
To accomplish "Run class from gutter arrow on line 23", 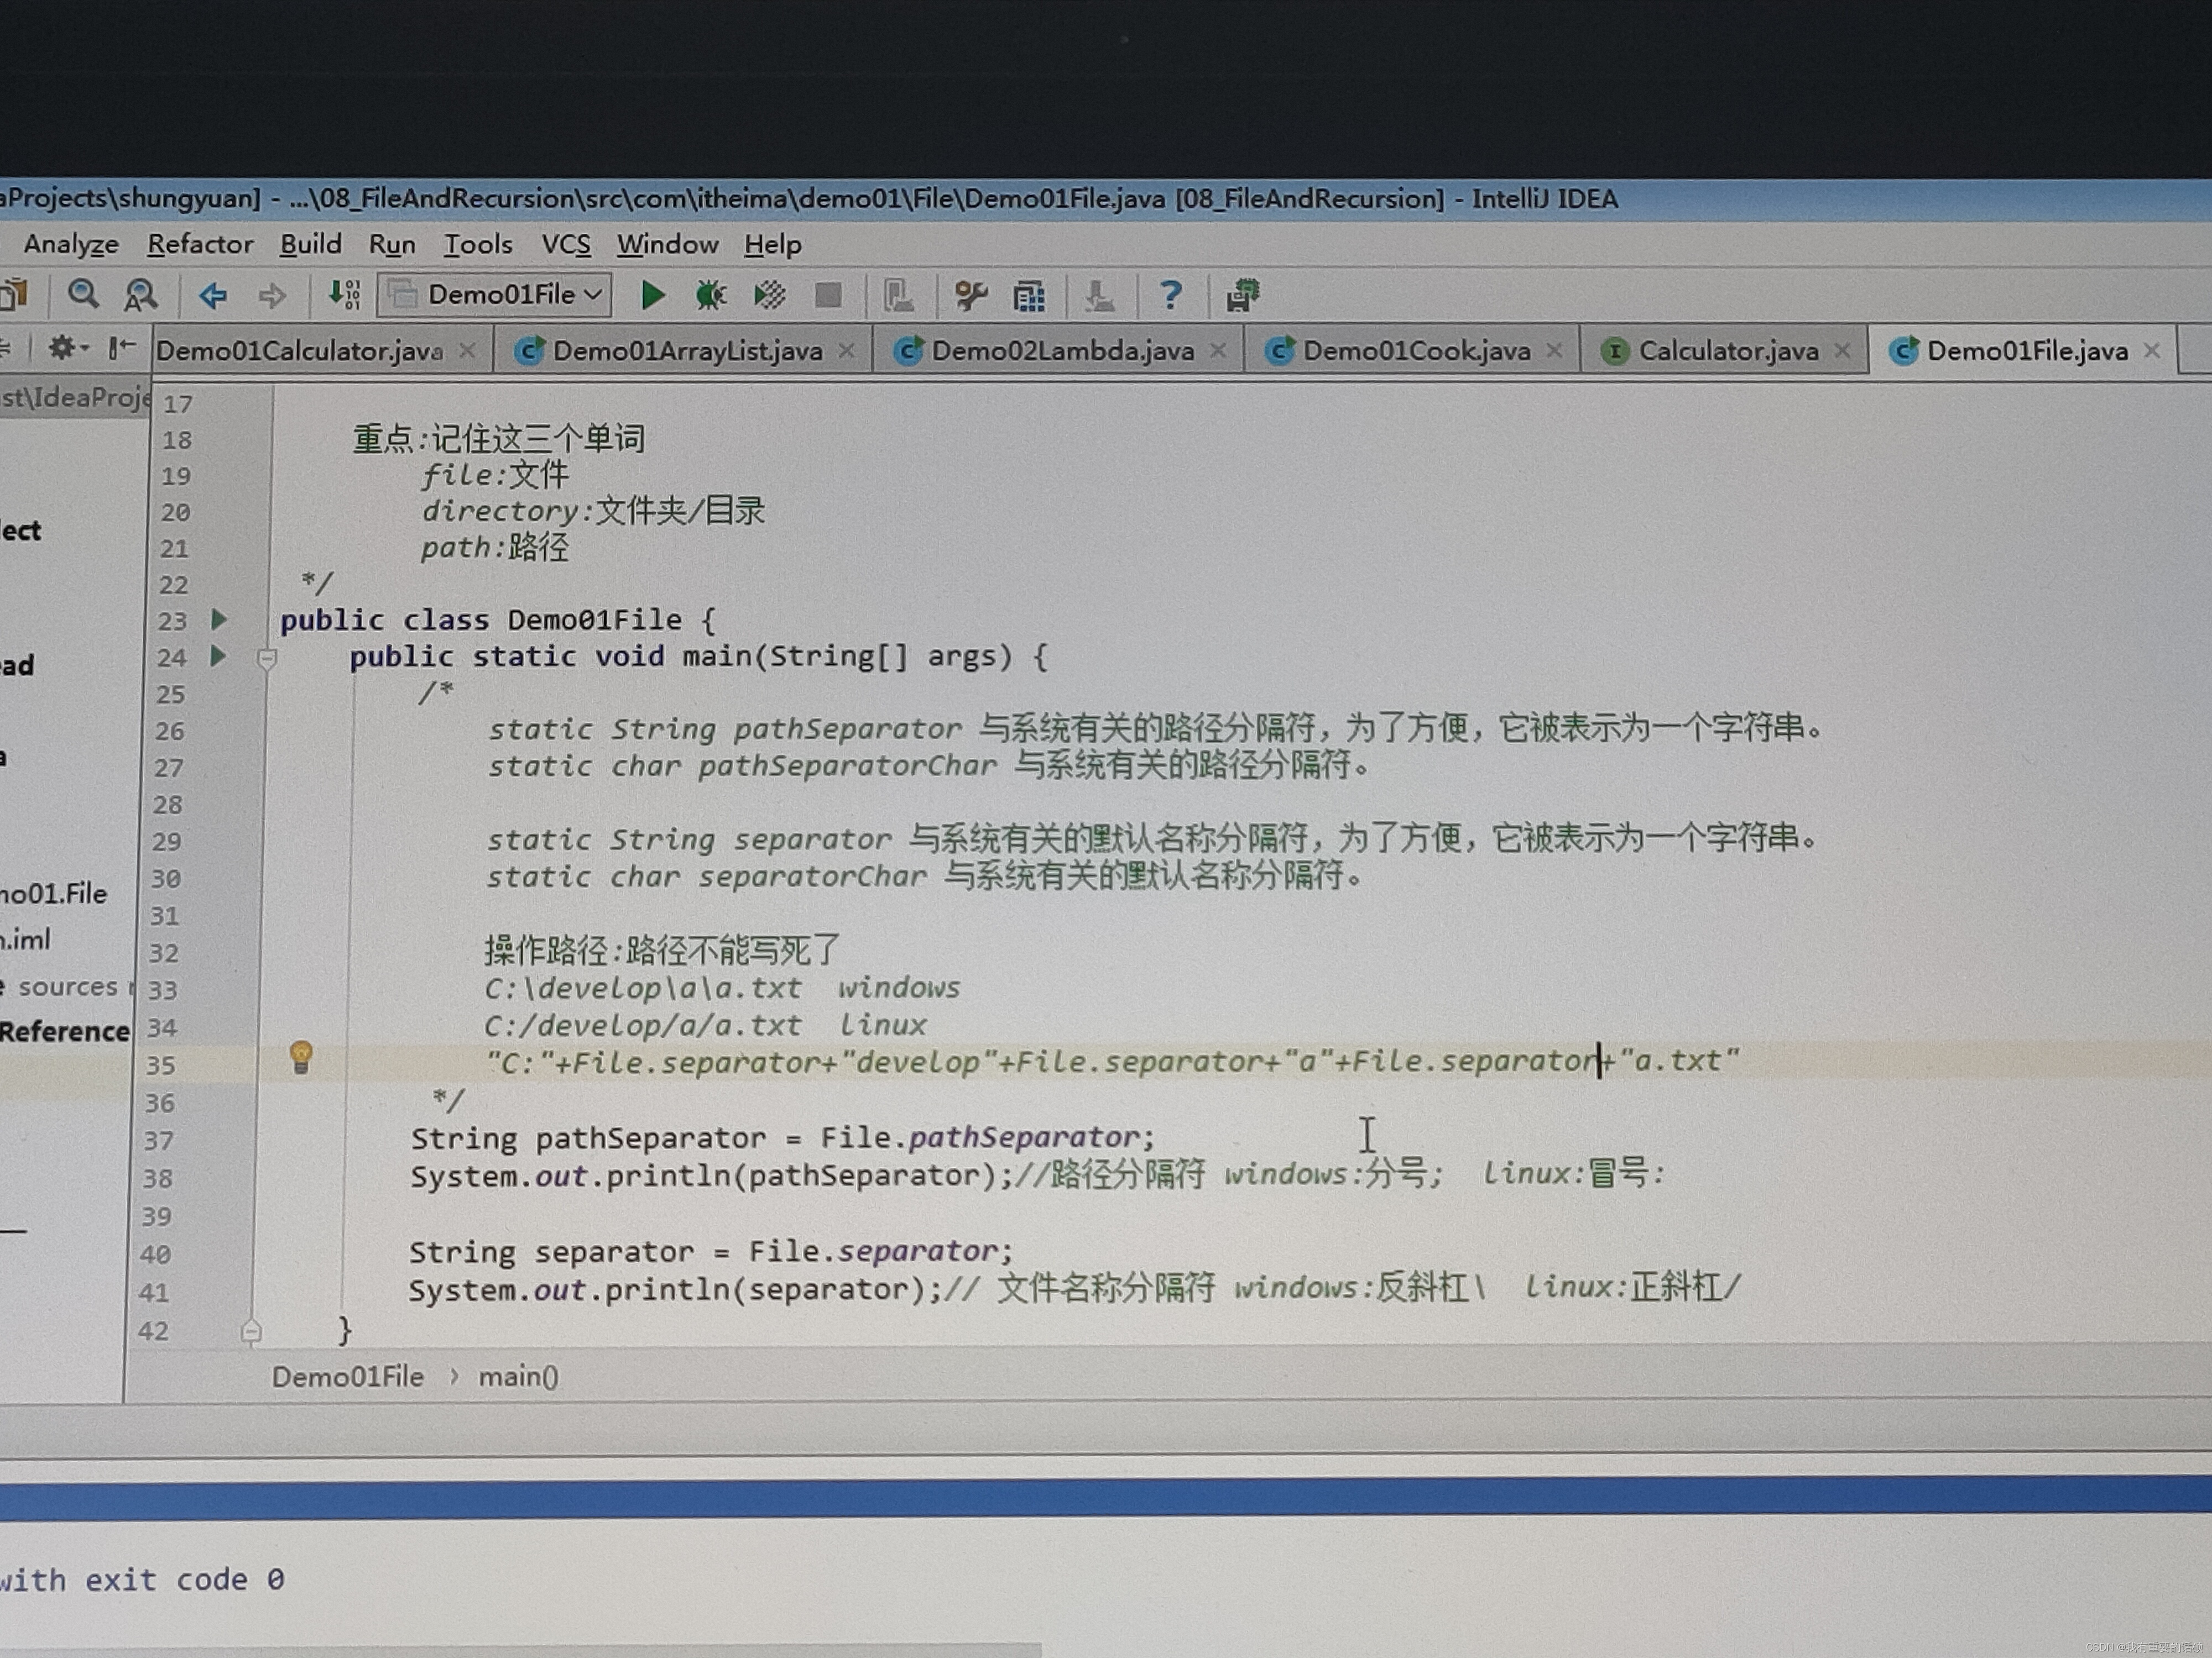I will pos(219,620).
